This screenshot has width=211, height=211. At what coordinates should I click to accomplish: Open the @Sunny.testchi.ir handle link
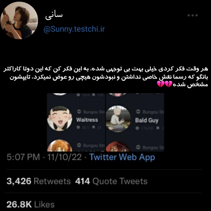(x=74, y=29)
